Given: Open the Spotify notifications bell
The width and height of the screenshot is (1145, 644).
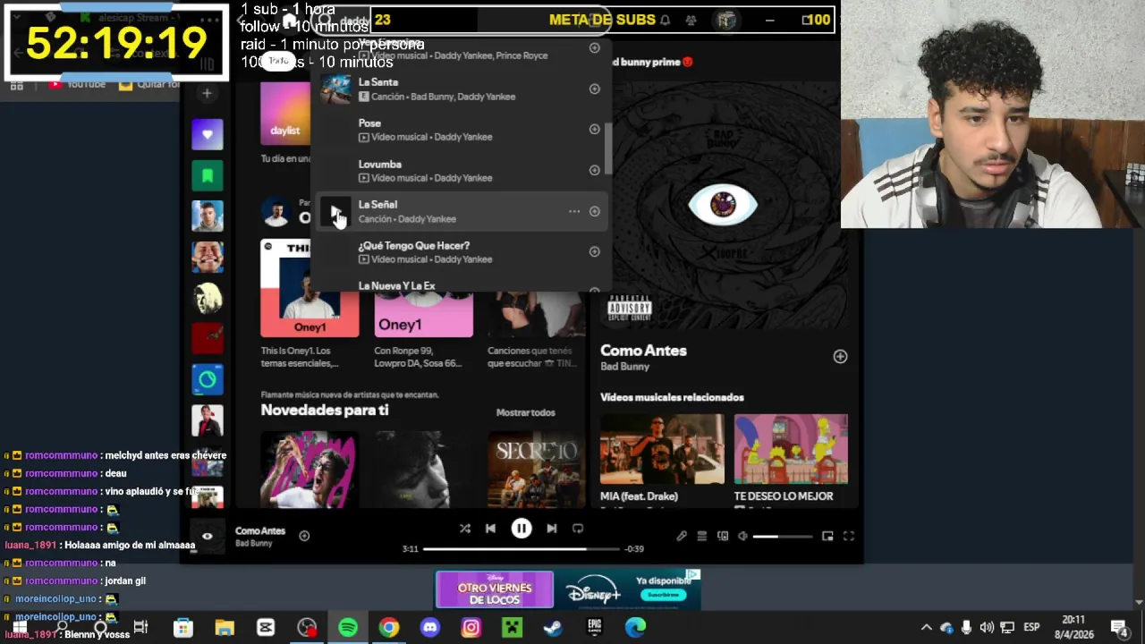Looking at the screenshot, I should (665, 20).
